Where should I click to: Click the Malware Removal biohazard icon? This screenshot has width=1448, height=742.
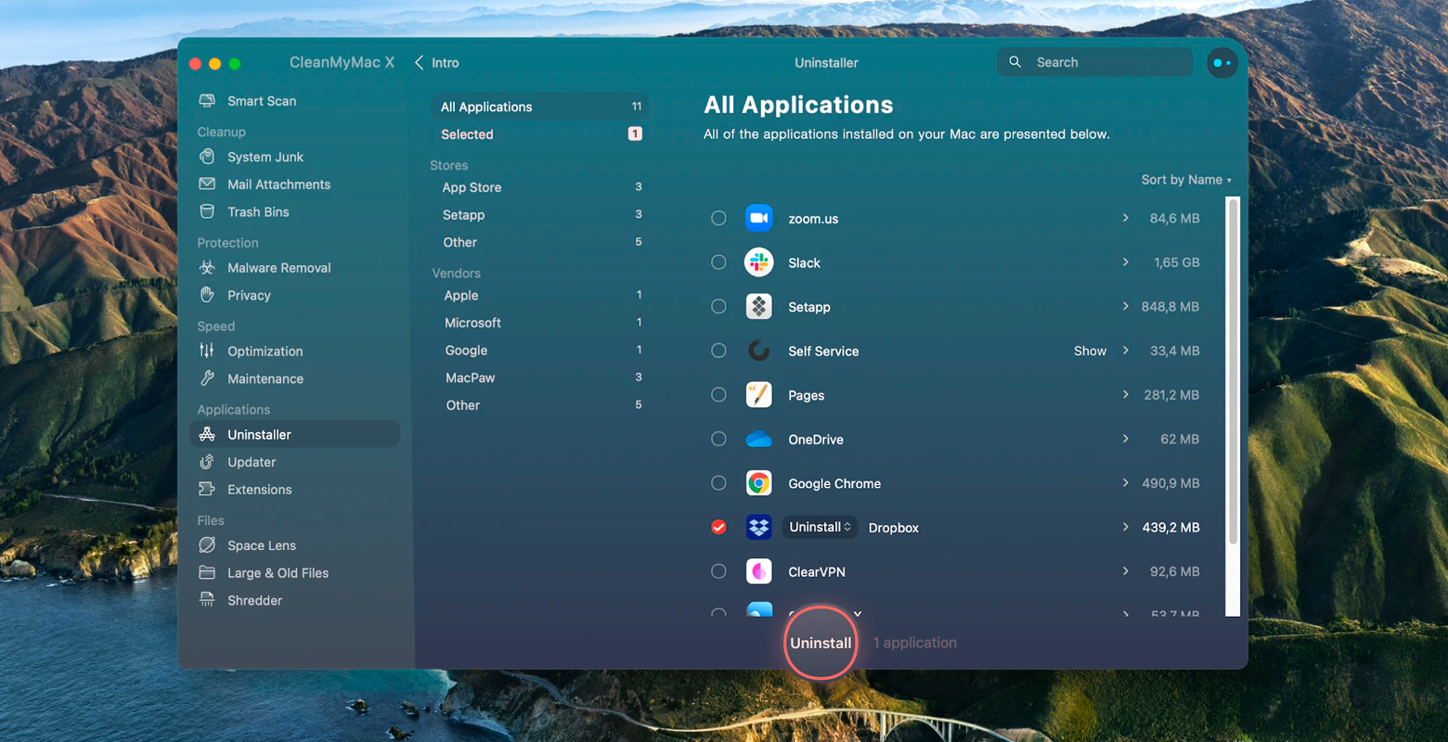(207, 267)
